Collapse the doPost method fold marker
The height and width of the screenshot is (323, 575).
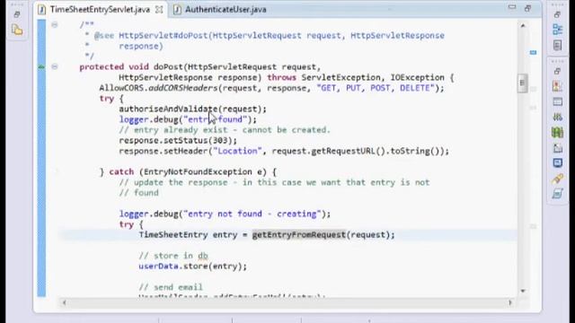(x=54, y=66)
